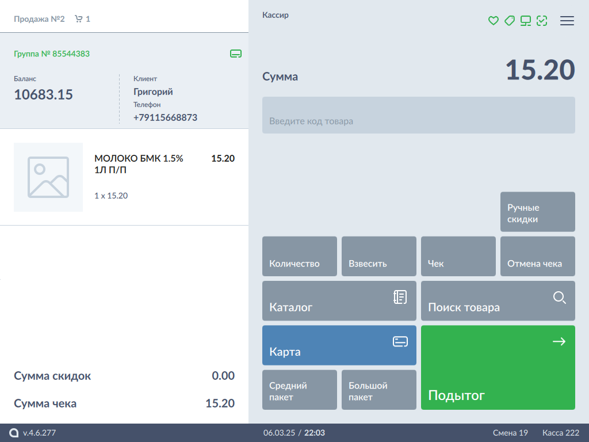
Task: Select the milk product image thumbnail
Action: click(x=48, y=177)
